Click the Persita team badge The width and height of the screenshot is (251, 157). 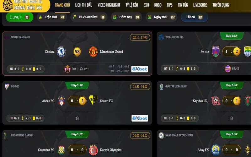216,51
